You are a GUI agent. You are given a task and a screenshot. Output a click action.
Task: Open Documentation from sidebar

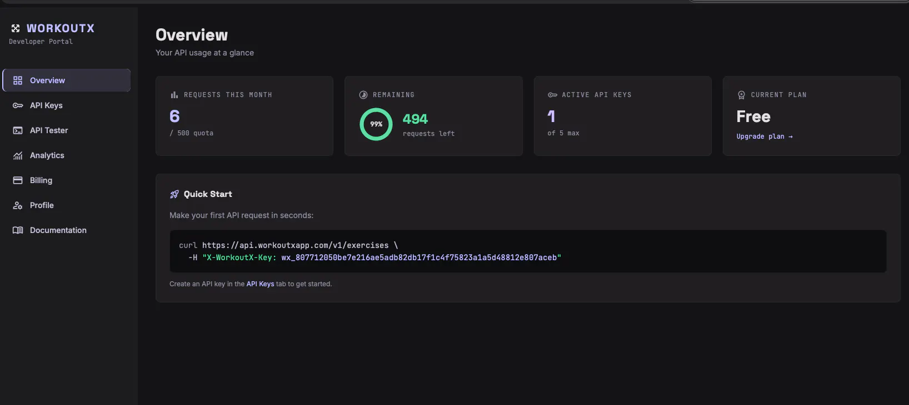pos(67,230)
